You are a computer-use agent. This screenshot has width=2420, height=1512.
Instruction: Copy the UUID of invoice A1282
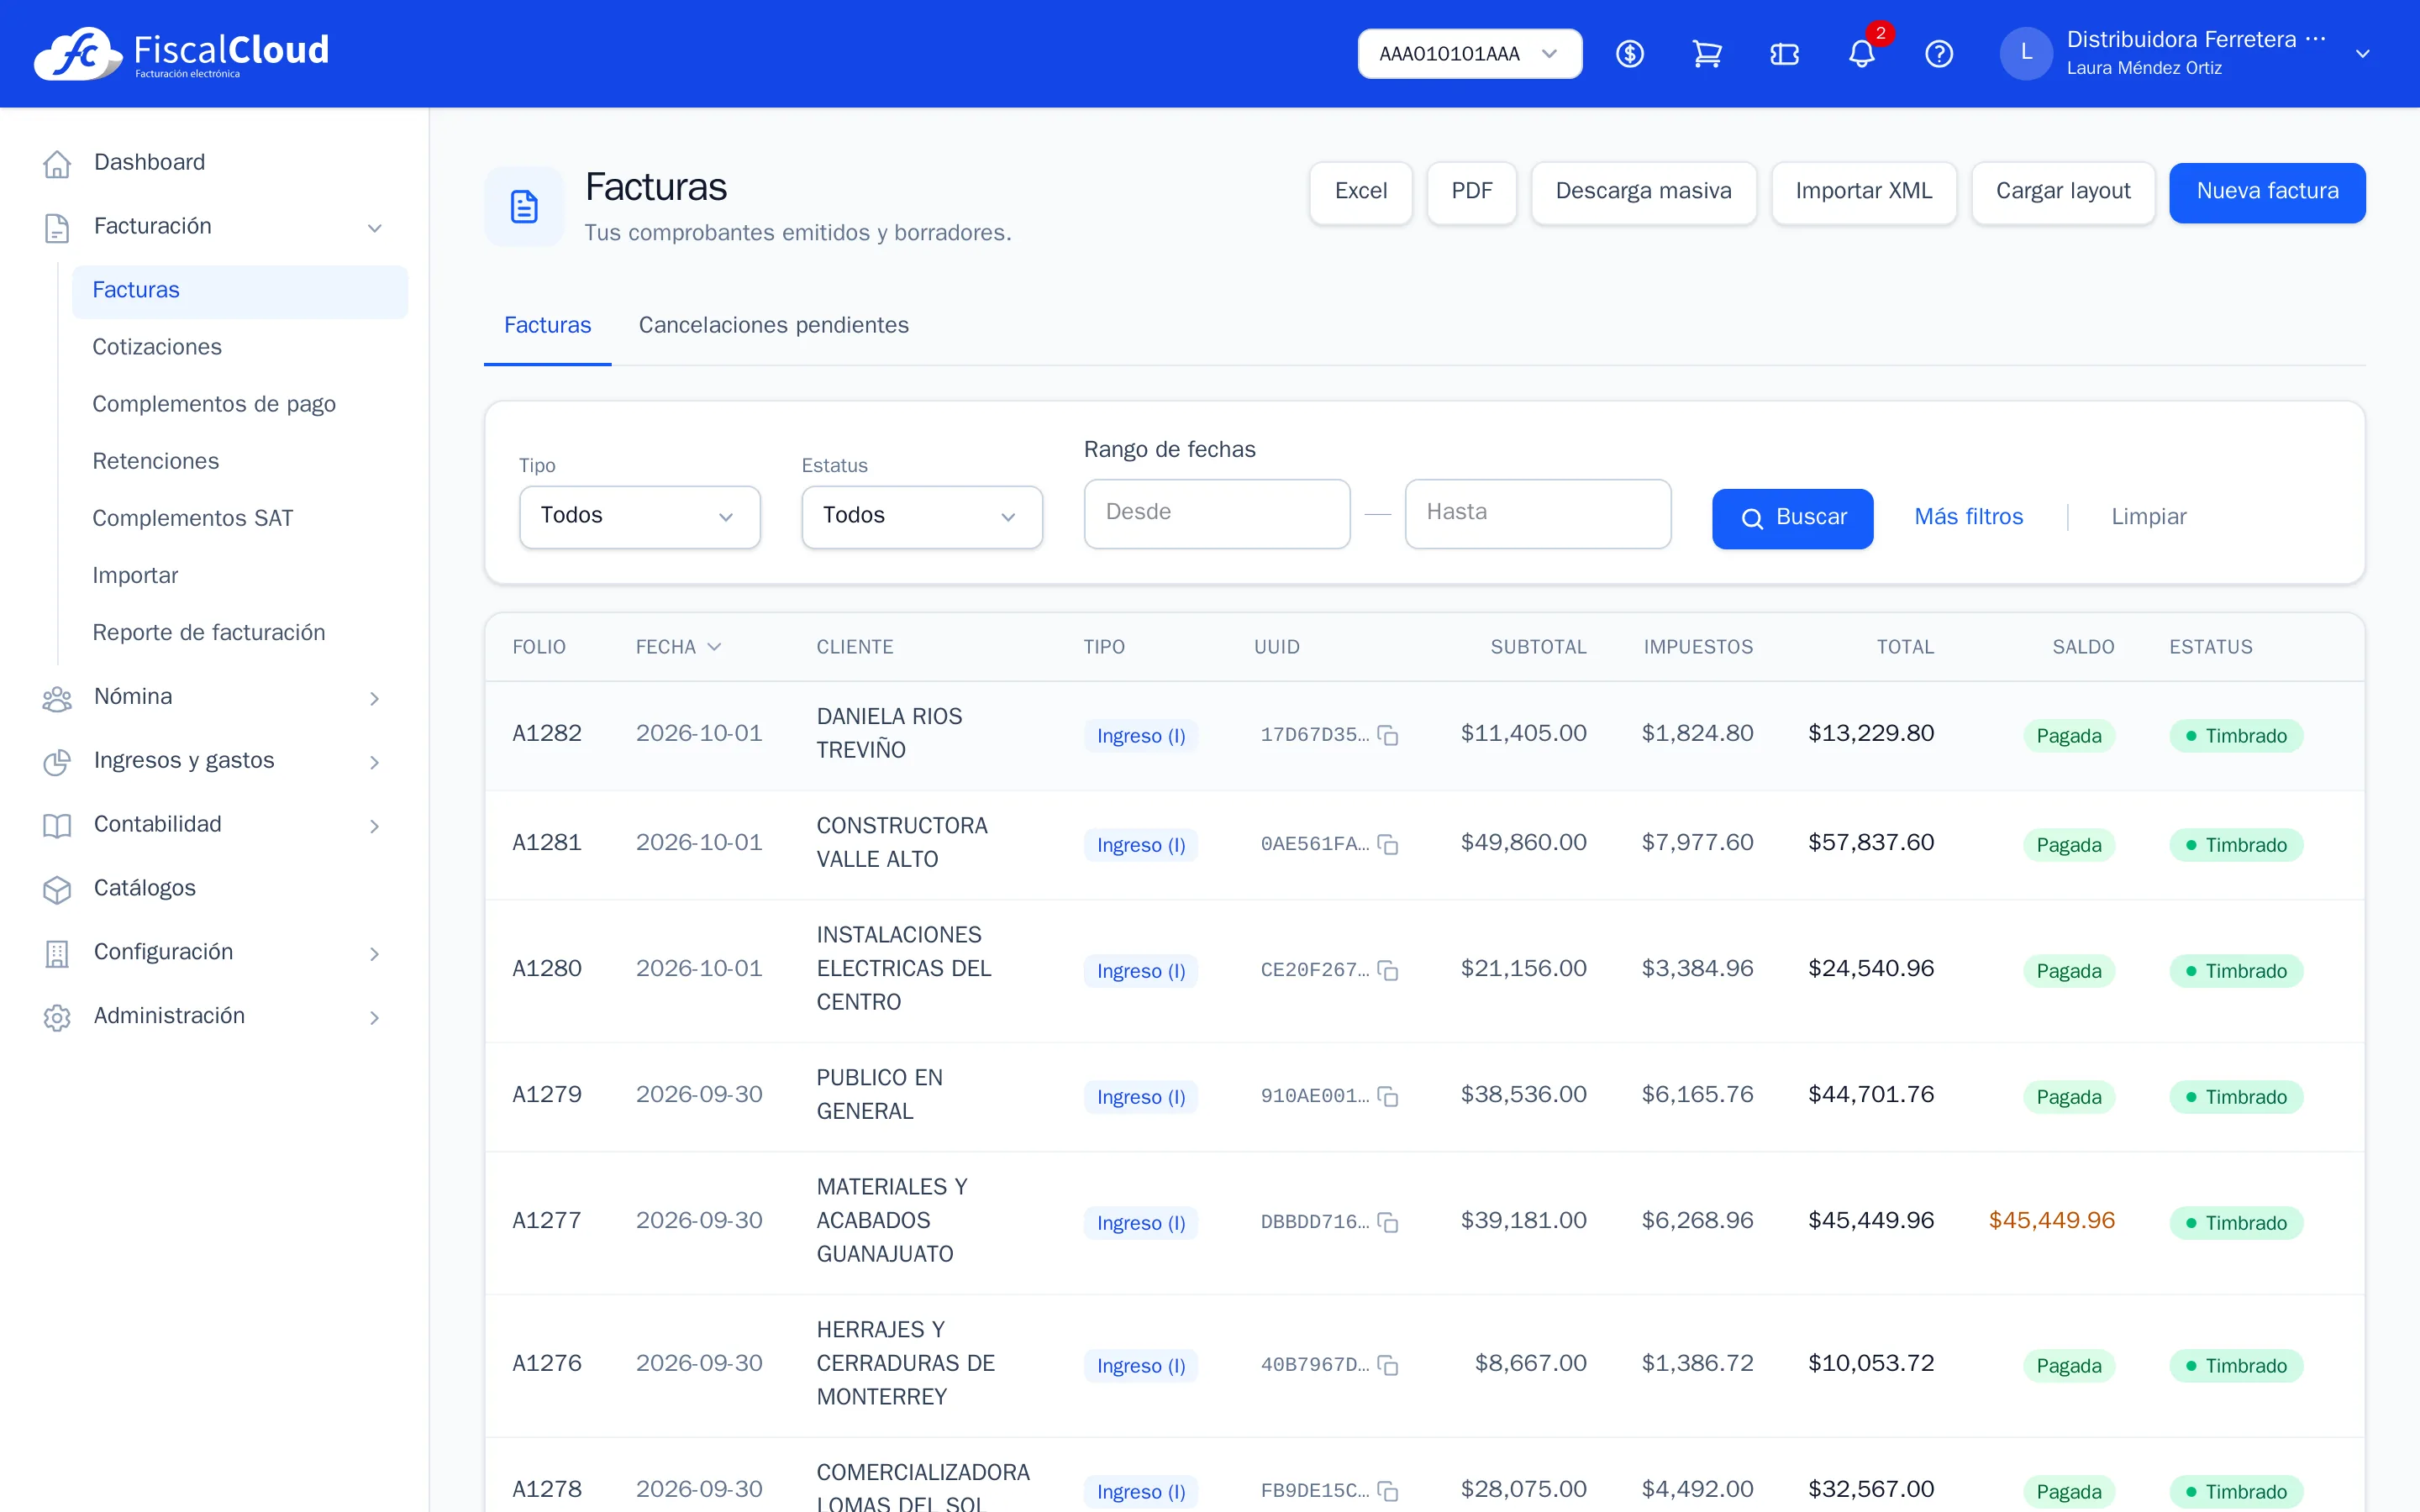pyautogui.click(x=1388, y=735)
